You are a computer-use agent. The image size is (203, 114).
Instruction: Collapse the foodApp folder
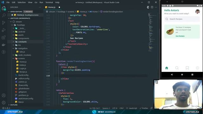pyautogui.click(x=12, y=25)
